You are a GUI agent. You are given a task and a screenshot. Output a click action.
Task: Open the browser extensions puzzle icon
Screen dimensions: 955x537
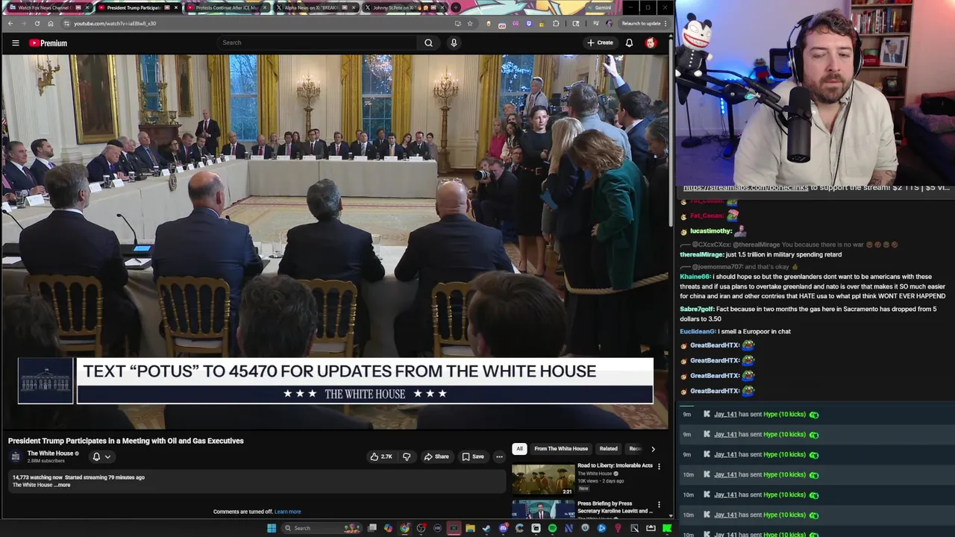pyautogui.click(x=556, y=23)
